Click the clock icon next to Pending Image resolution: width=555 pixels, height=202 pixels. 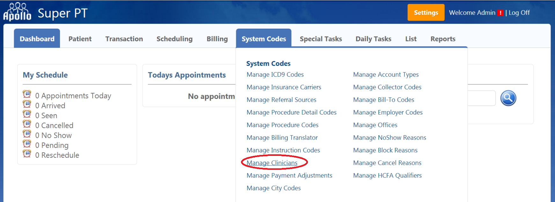(27, 144)
